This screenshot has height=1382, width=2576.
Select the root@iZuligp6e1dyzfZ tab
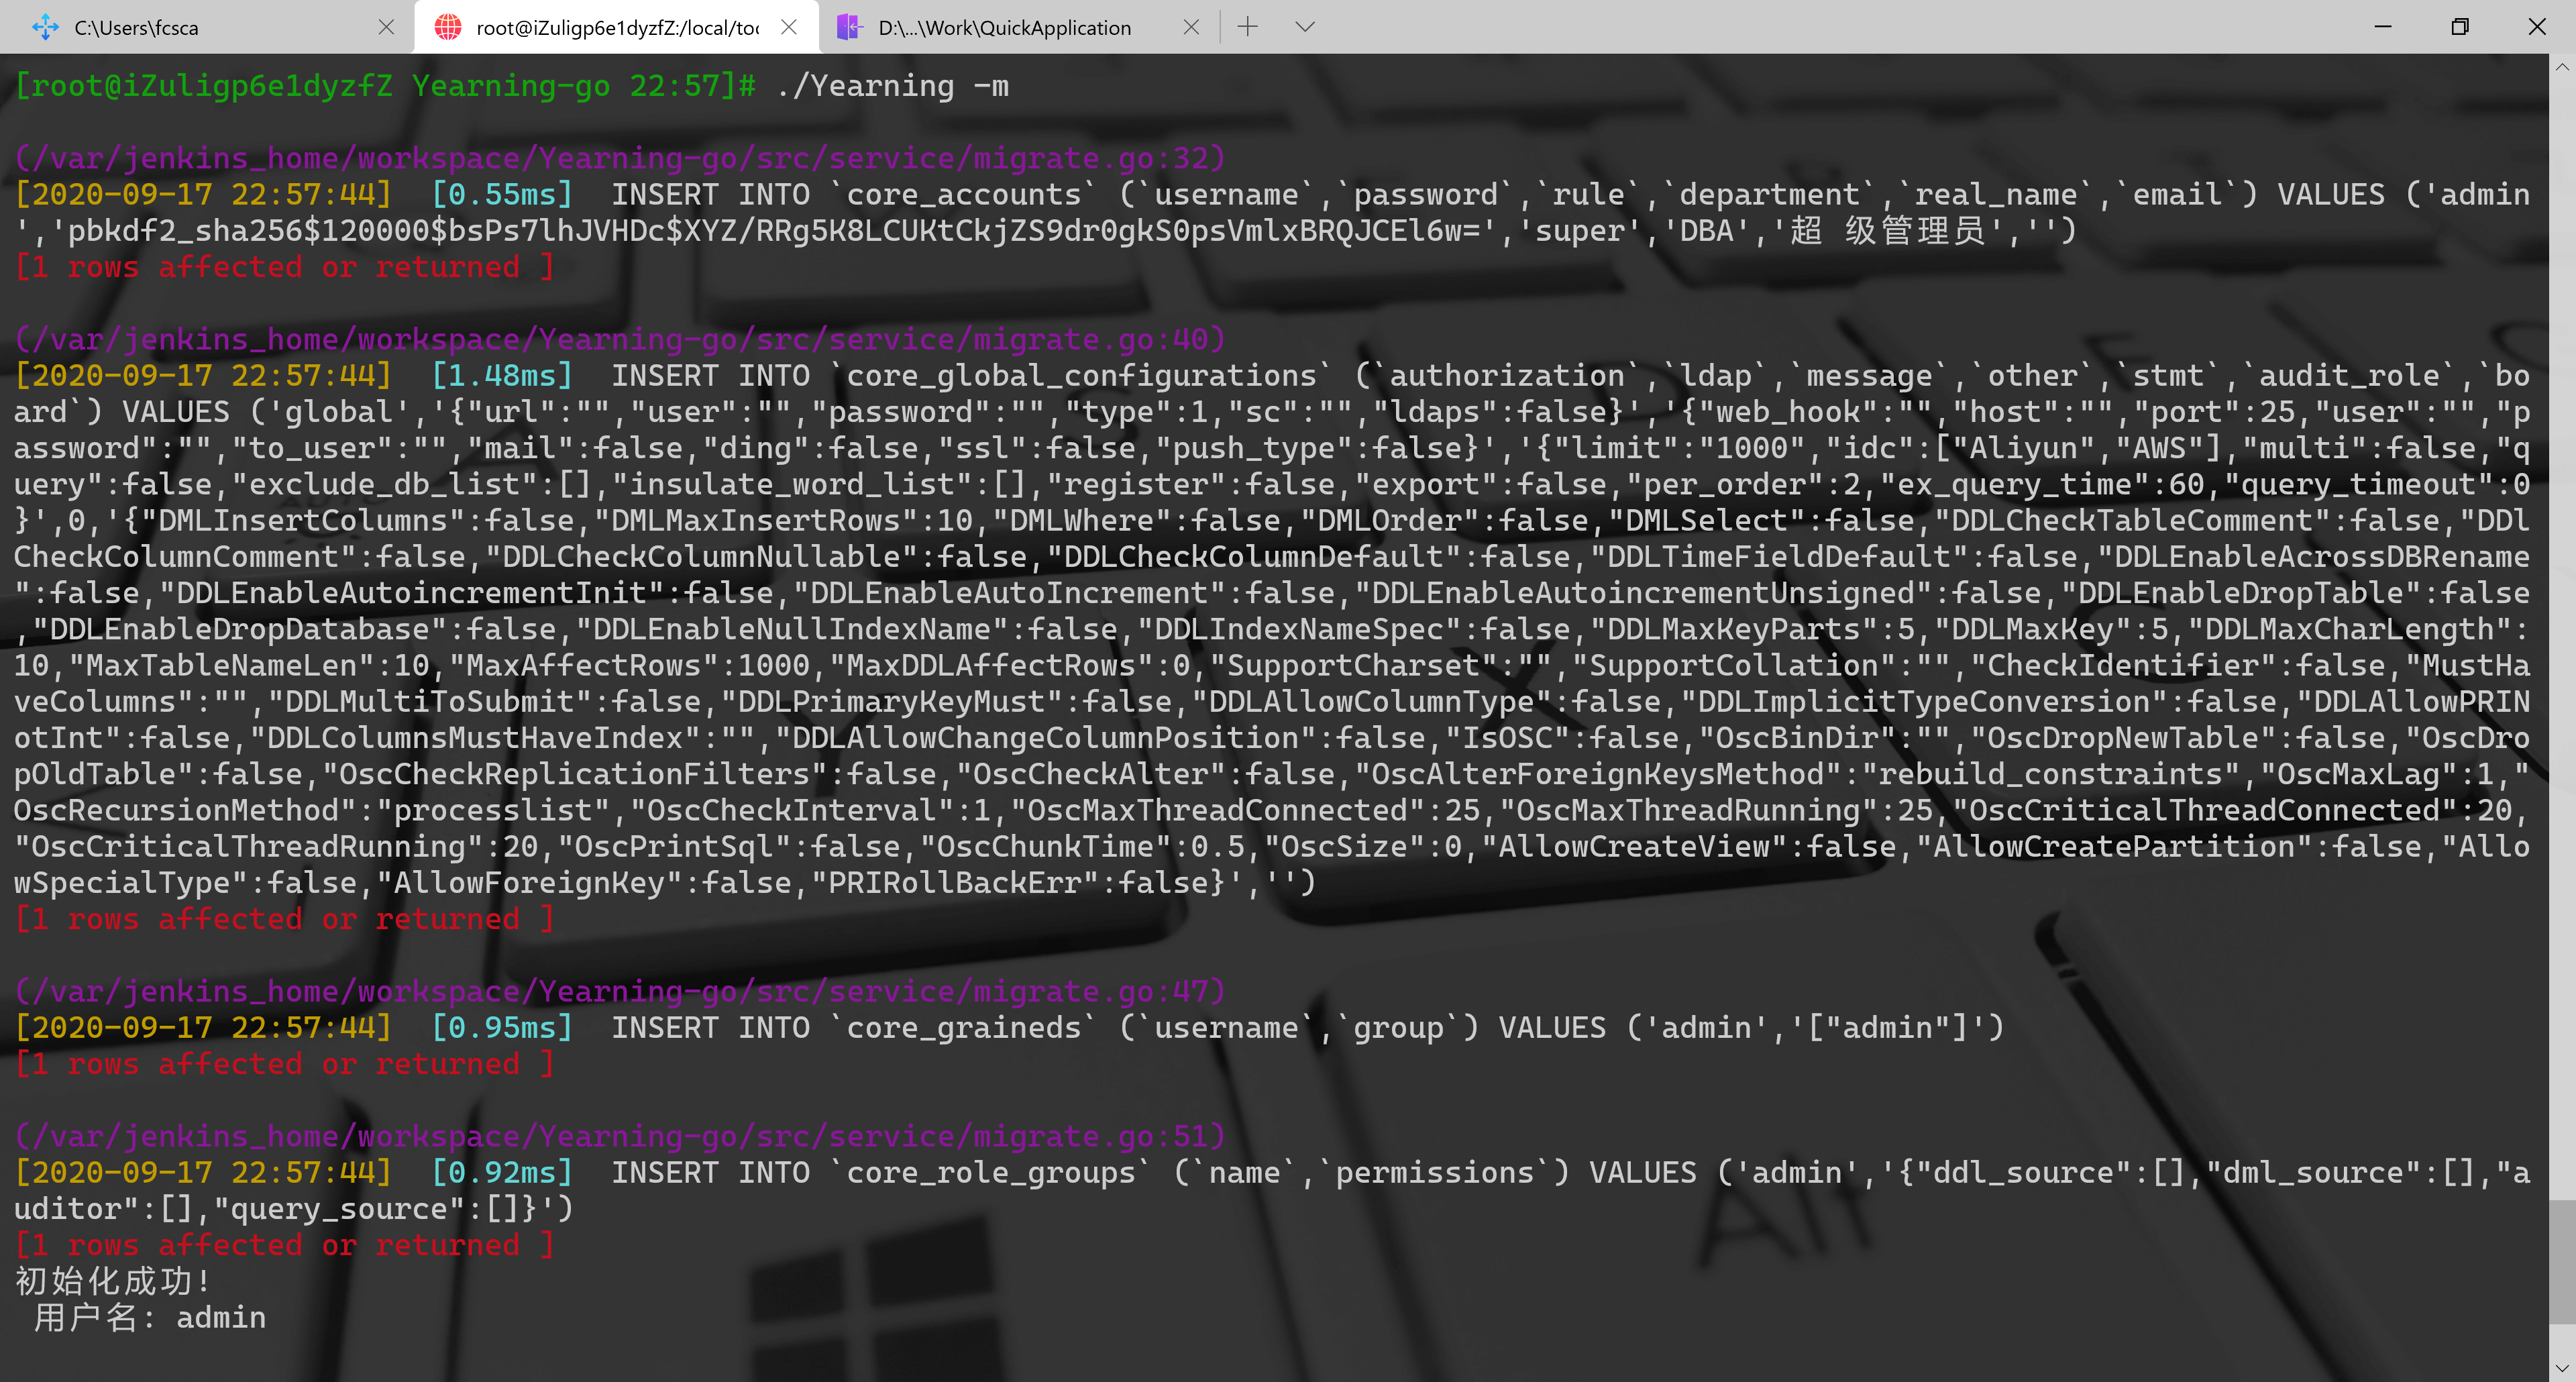[x=617, y=28]
